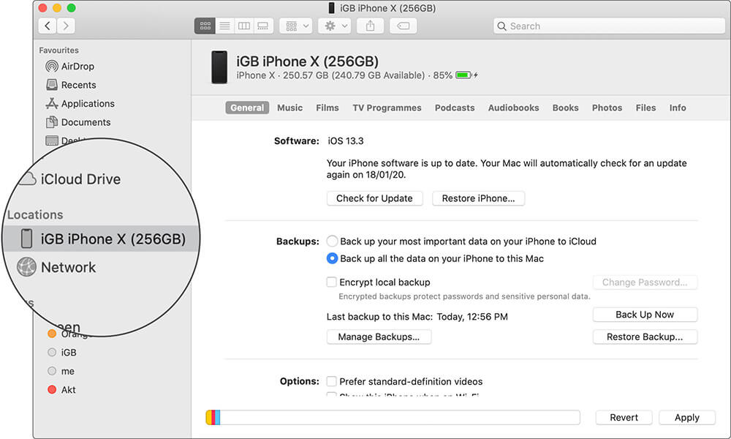The height and width of the screenshot is (439, 731).
Task: Open Documents in the sidebar
Action: [x=78, y=122]
